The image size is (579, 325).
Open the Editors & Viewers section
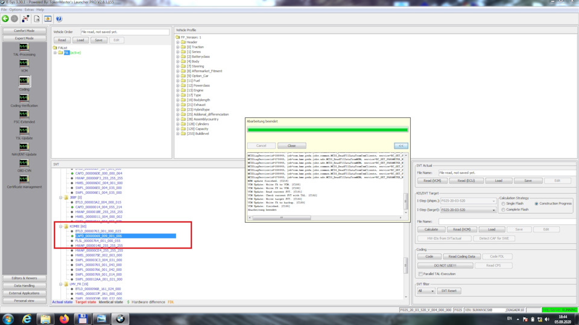24,278
